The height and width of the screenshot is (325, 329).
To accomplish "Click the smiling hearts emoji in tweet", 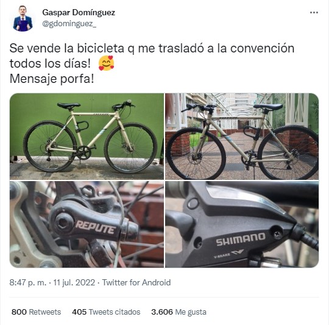I will pyautogui.click(x=107, y=63).
